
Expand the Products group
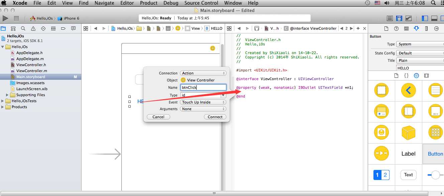click(x=3, y=107)
